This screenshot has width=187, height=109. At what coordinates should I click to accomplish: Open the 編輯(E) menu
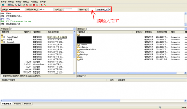coord(11,2)
